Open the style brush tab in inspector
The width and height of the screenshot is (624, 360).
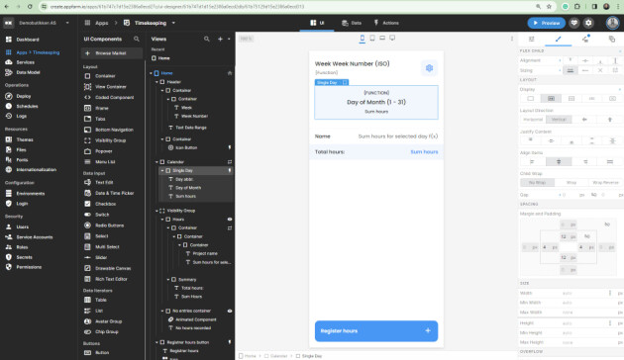click(558, 39)
